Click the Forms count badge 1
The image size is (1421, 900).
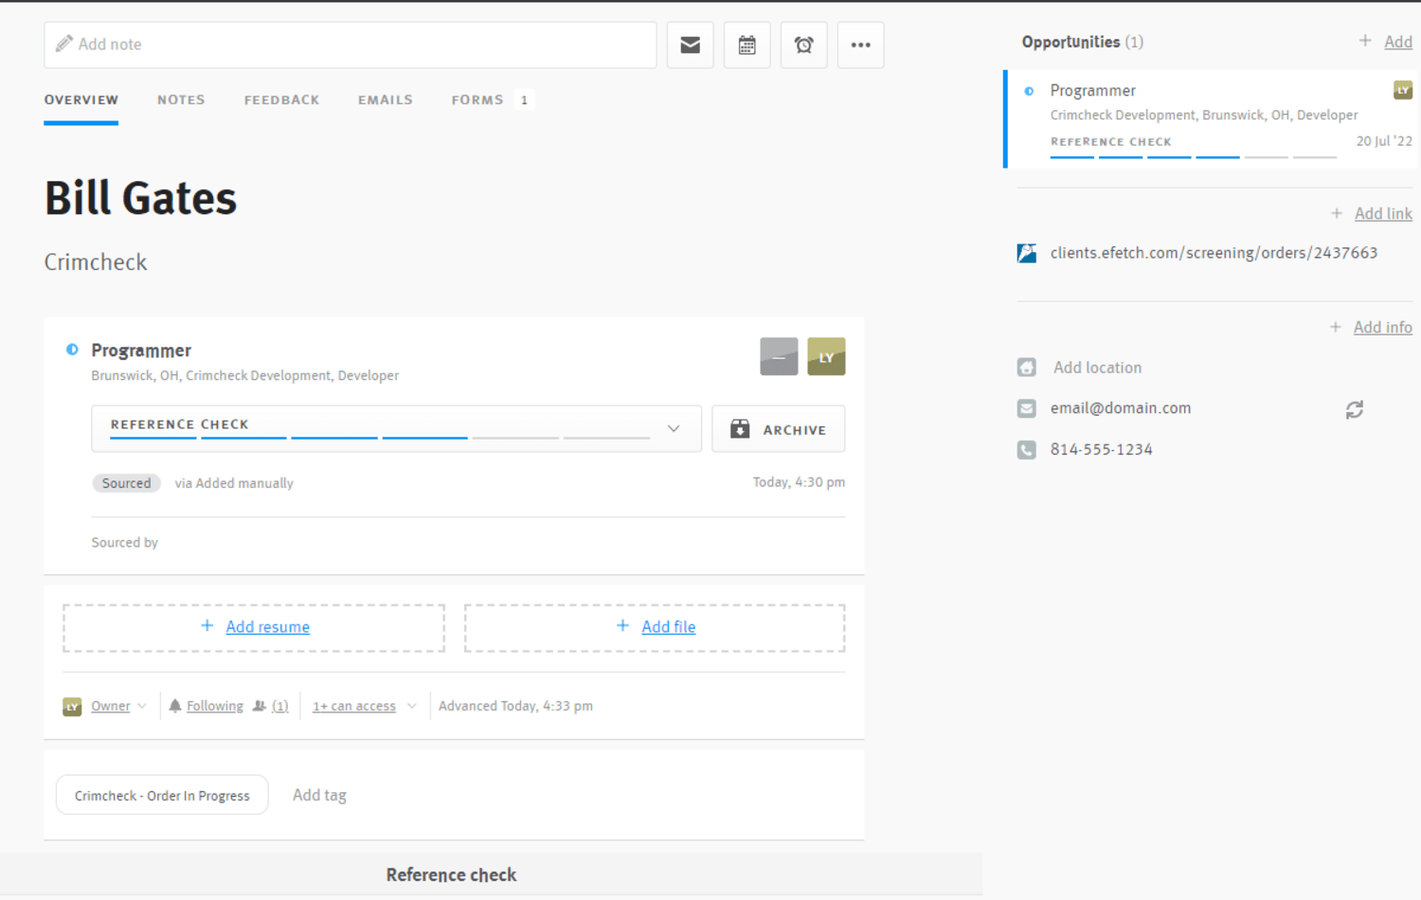[524, 99]
